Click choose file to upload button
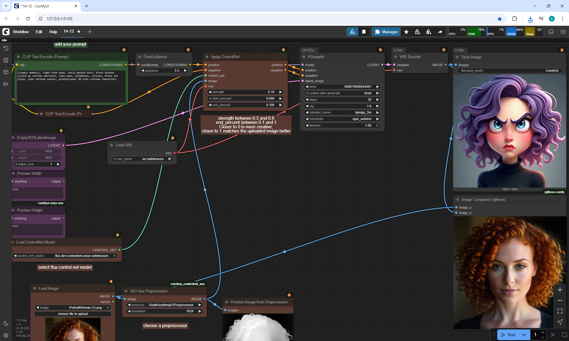The width and height of the screenshot is (569, 341). [73, 314]
